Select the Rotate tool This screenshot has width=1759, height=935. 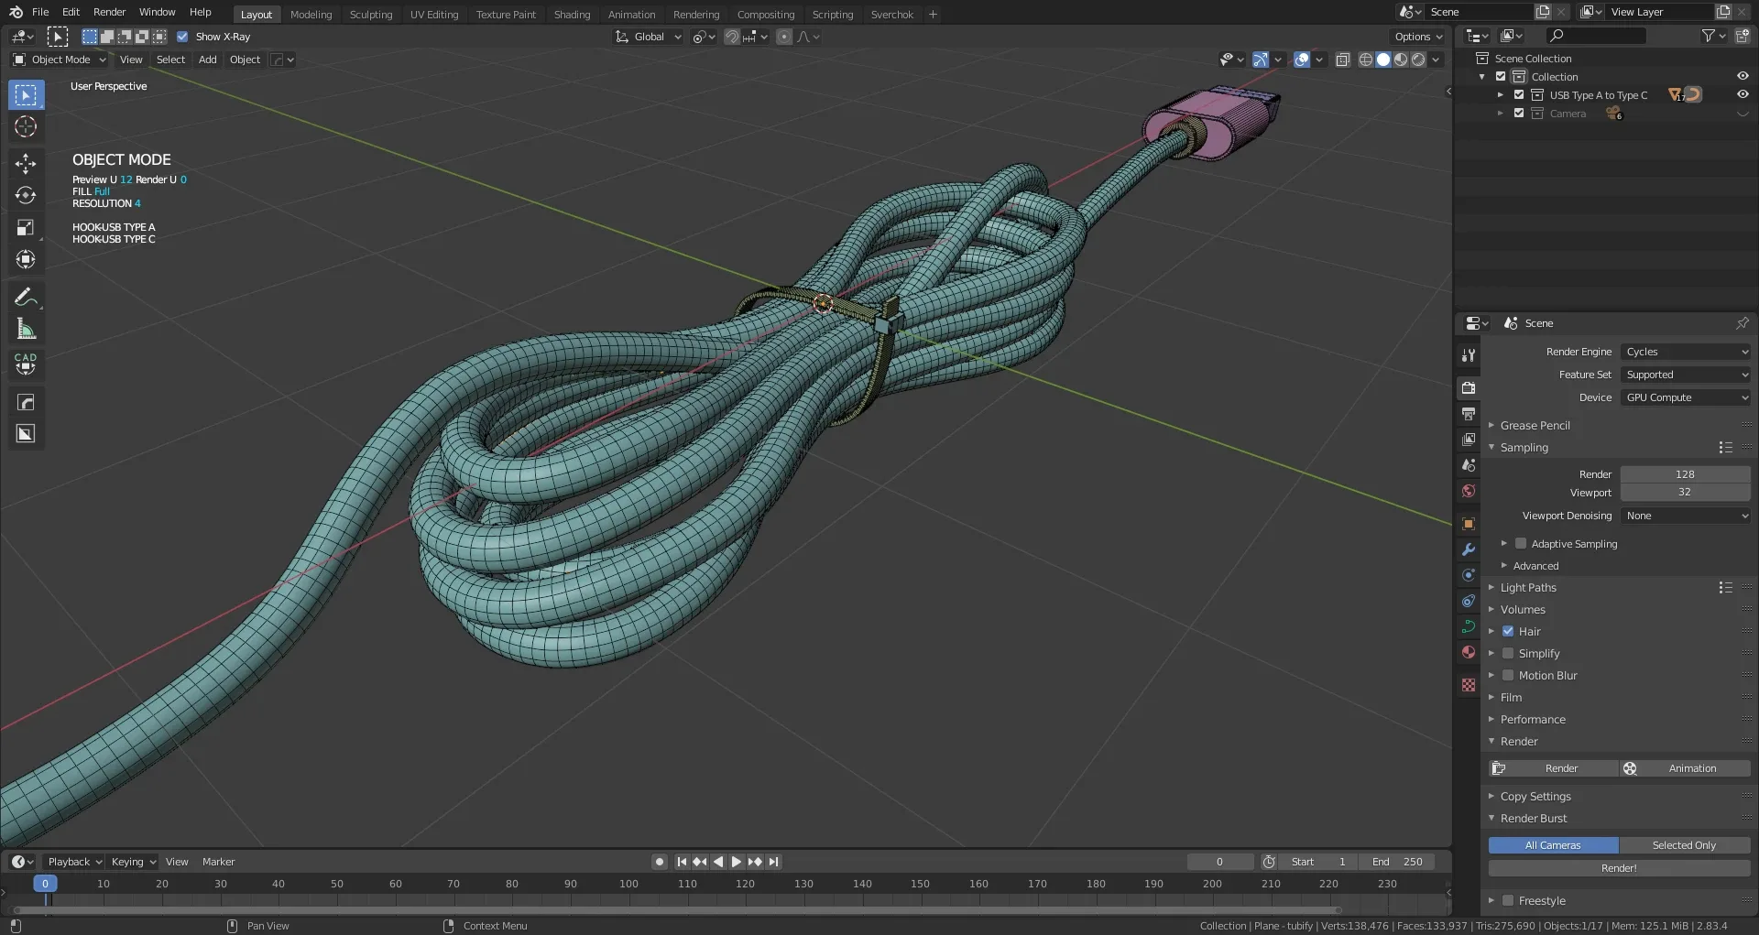(x=26, y=196)
